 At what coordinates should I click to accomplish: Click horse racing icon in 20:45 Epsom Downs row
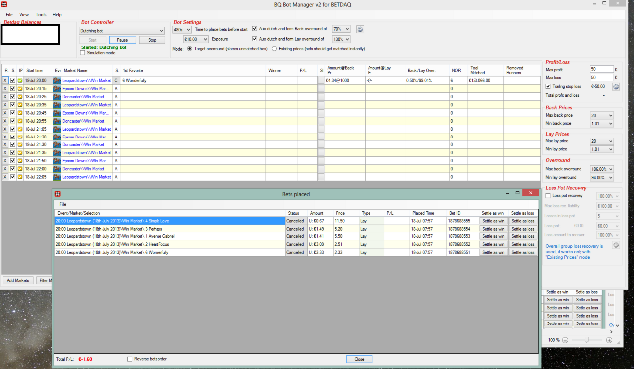pyautogui.click(x=57, y=113)
